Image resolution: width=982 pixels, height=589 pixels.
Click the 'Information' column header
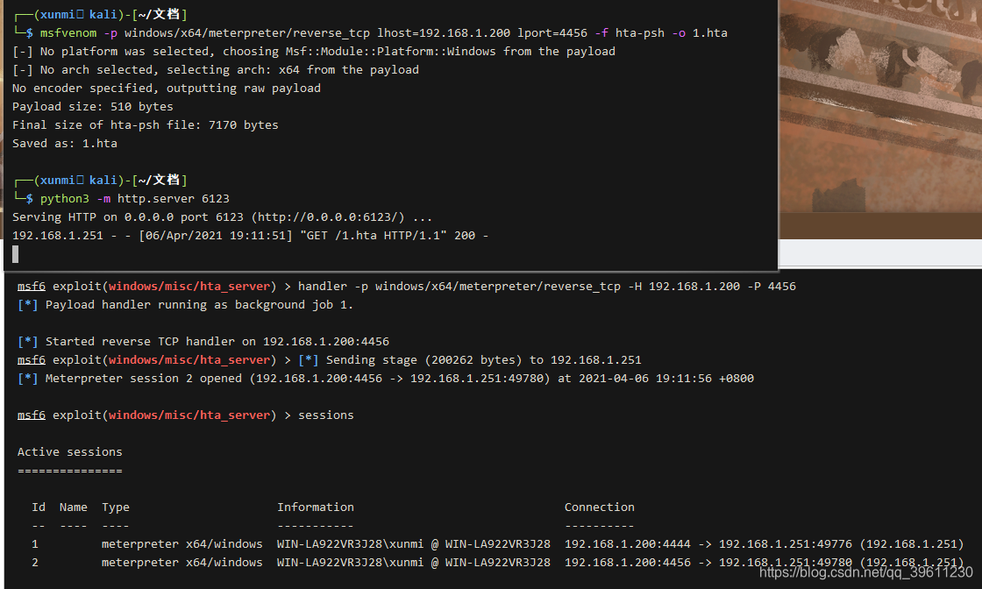pyautogui.click(x=316, y=507)
